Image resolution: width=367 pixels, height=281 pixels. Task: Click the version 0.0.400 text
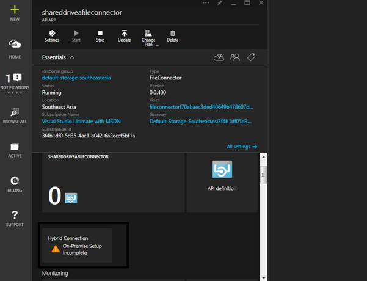[x=158, y=92]
